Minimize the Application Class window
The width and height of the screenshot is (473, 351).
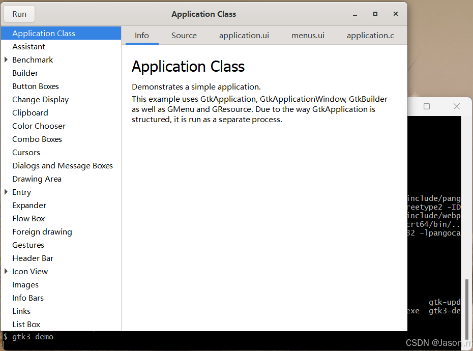355,14
